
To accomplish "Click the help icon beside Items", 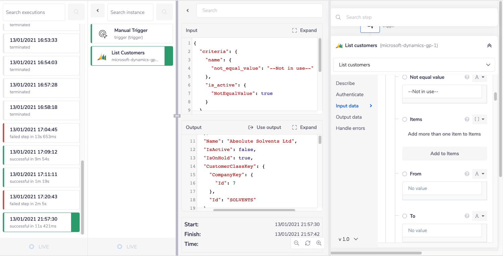I will (x=467, y=119).
